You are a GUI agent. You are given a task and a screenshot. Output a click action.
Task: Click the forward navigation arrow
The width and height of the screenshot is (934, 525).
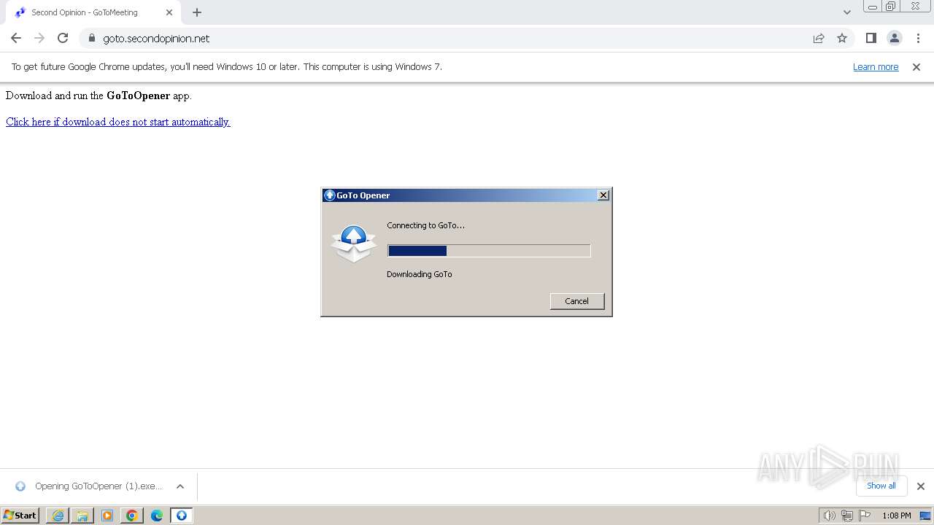click(39, 38)
